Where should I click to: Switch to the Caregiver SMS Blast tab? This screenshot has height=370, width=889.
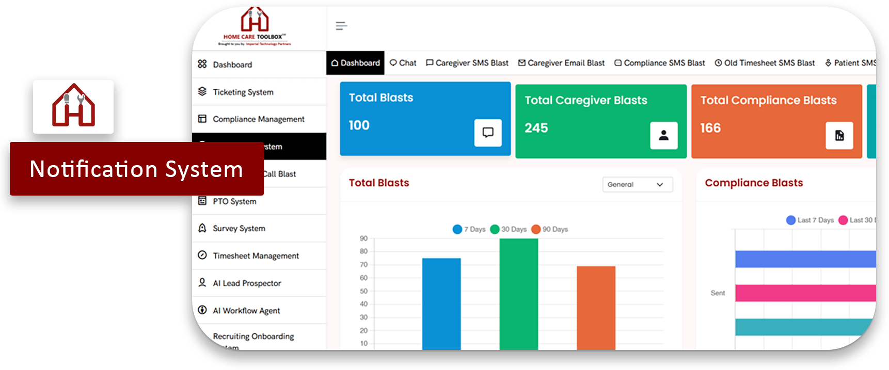(x=467, y=63)
